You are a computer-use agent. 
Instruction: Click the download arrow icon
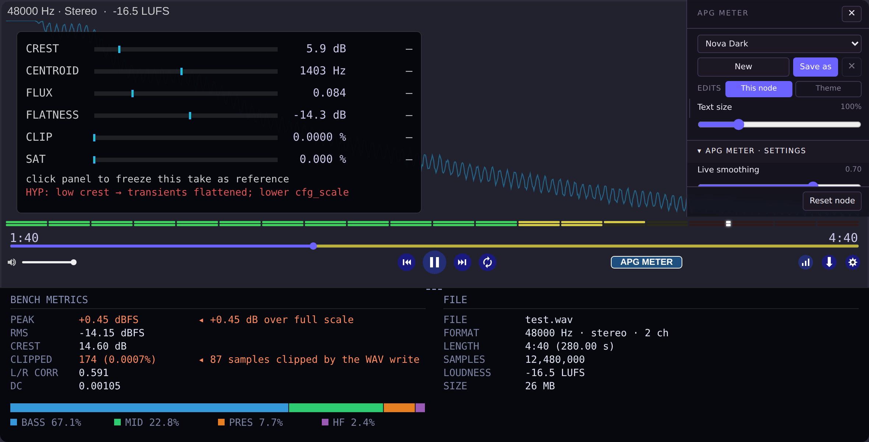tap(829, 262)
